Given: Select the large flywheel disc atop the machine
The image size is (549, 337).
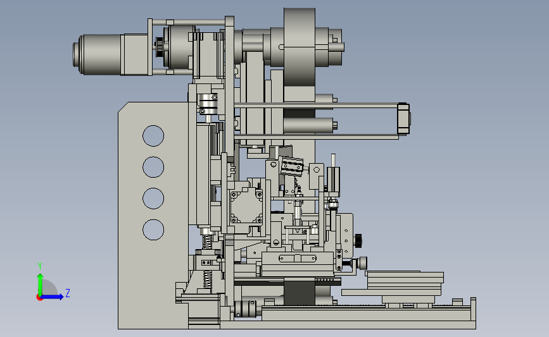Looking at the screenshot, I should [x=300, y=47].
